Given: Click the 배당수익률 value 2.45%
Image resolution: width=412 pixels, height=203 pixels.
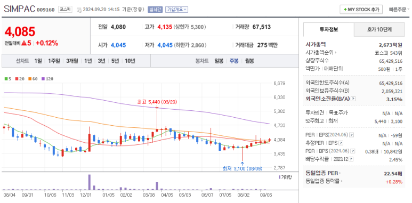Looking at the screenshot, I should [395, 160].
